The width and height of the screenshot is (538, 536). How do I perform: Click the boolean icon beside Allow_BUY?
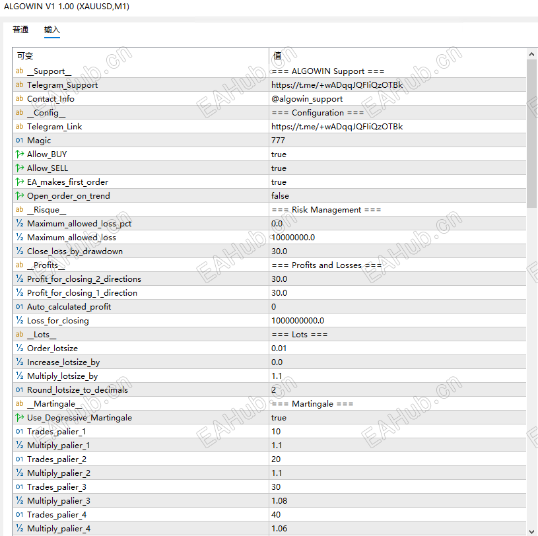[20, 154]
